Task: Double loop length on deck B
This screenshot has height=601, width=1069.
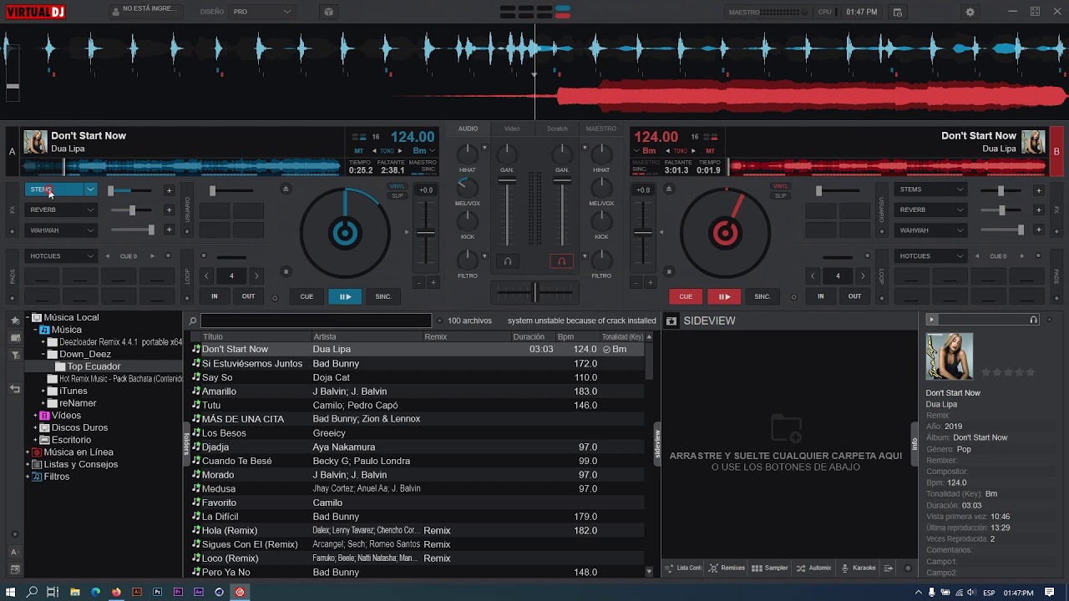Action: click(863, 275)
